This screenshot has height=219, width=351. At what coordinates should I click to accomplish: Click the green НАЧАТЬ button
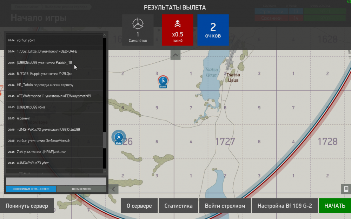[335, 206]
